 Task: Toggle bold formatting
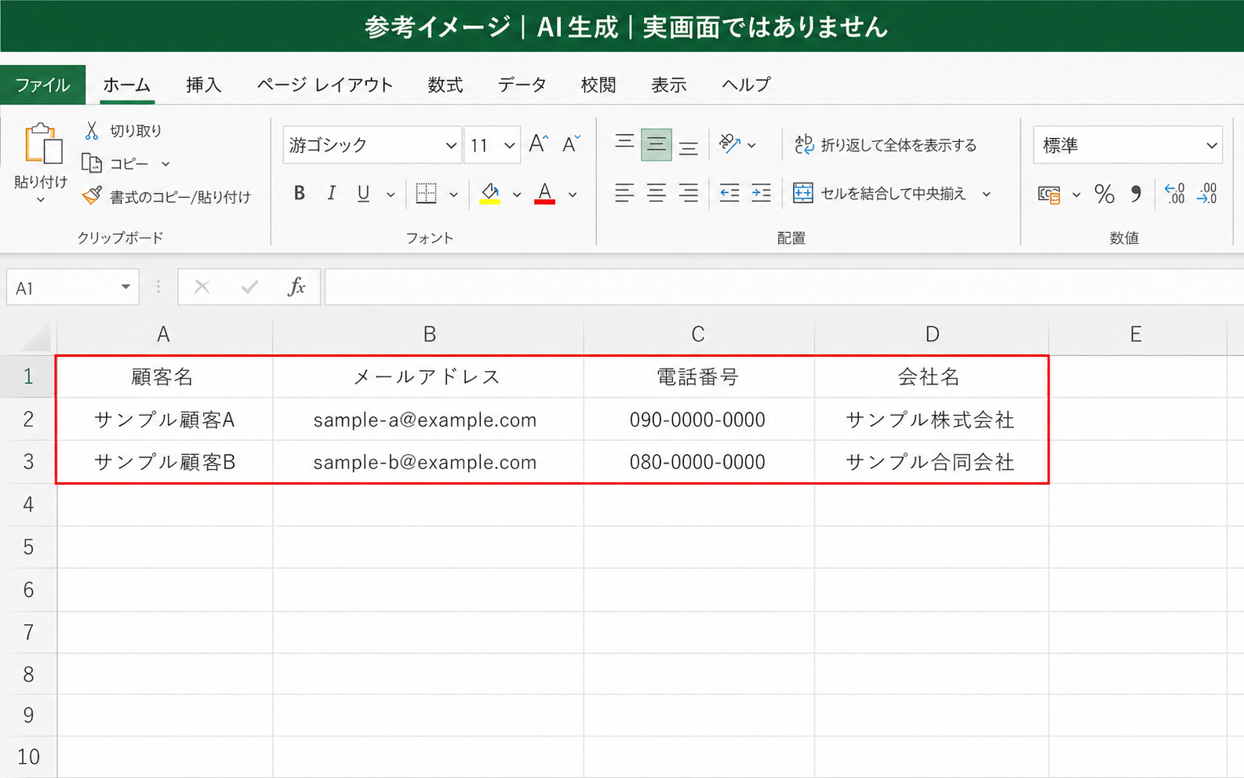pyautogui.click(x=299, y=193)
